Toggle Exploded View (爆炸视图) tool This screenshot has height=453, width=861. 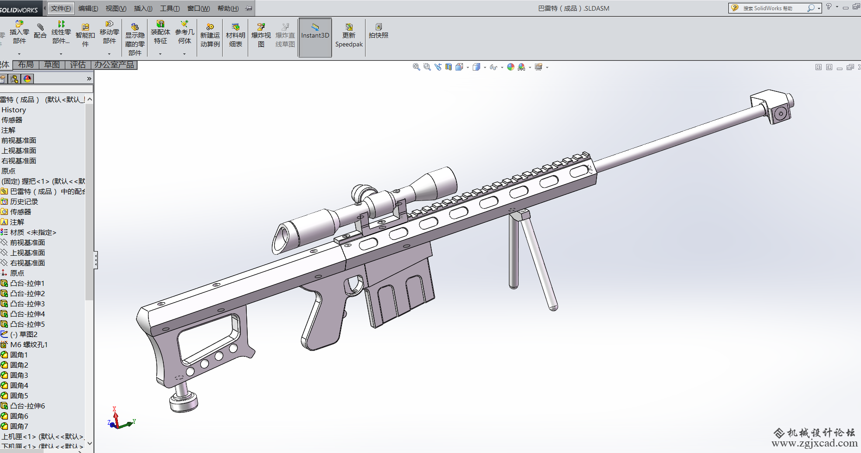pyautogui.click(x=261, y=35)
